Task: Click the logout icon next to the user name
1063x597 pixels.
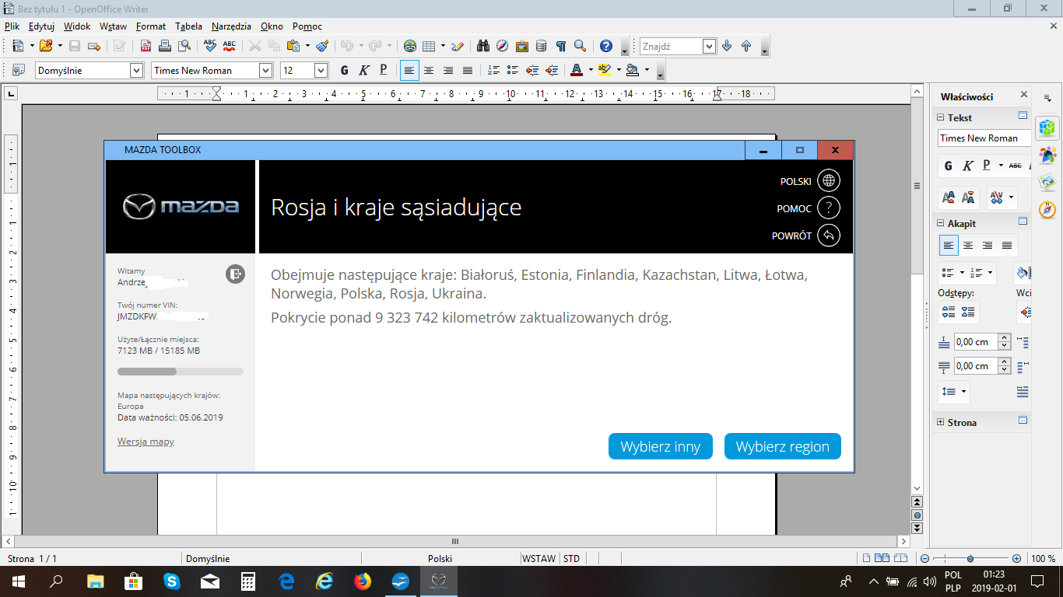Action: [x=235, y=274]
